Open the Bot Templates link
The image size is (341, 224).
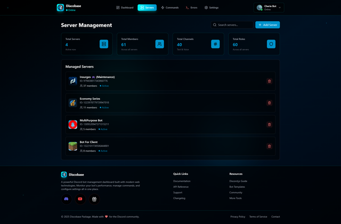237,187
